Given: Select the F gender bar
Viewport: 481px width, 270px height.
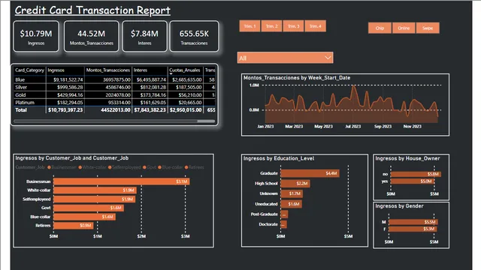Looking at the screenshot, I should click(413, 229).
